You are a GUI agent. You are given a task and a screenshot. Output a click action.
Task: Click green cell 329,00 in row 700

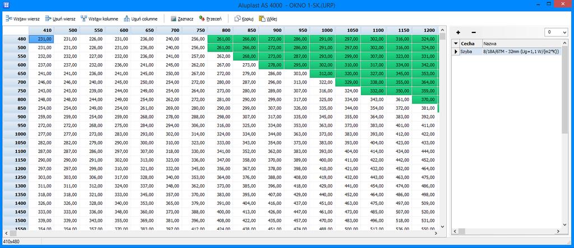(x=348, y=82)
